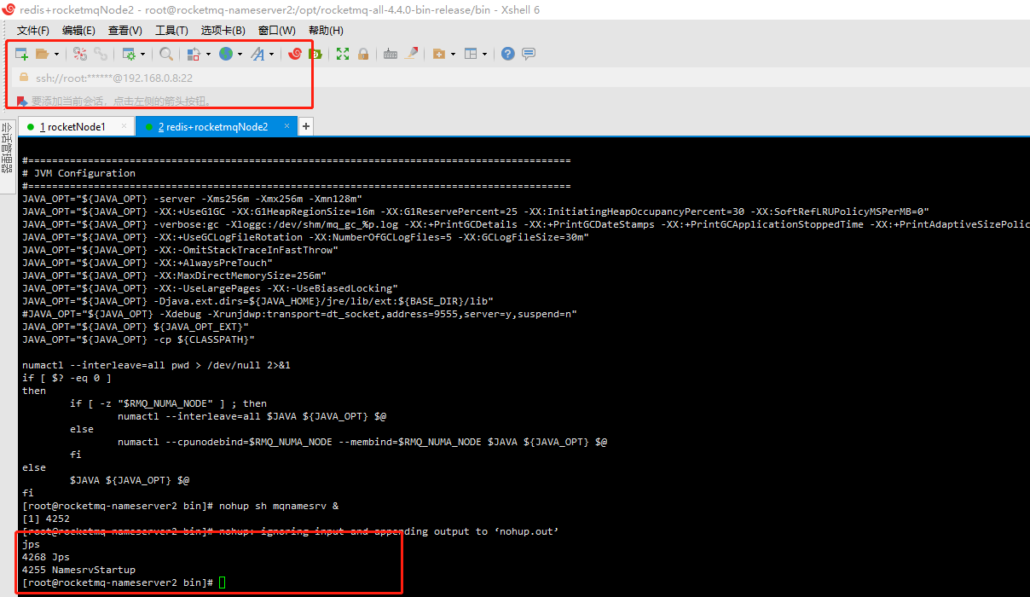Viewport: 1030px width, 597px height.
Task: Open the 选项卡(B) menu
Action: [x=223, y=31]
